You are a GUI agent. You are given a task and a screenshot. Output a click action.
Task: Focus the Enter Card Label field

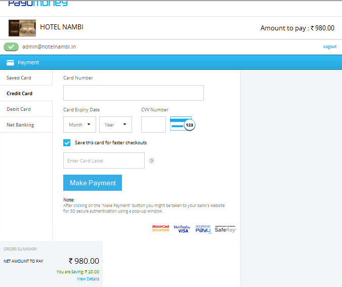click(104, 160)
